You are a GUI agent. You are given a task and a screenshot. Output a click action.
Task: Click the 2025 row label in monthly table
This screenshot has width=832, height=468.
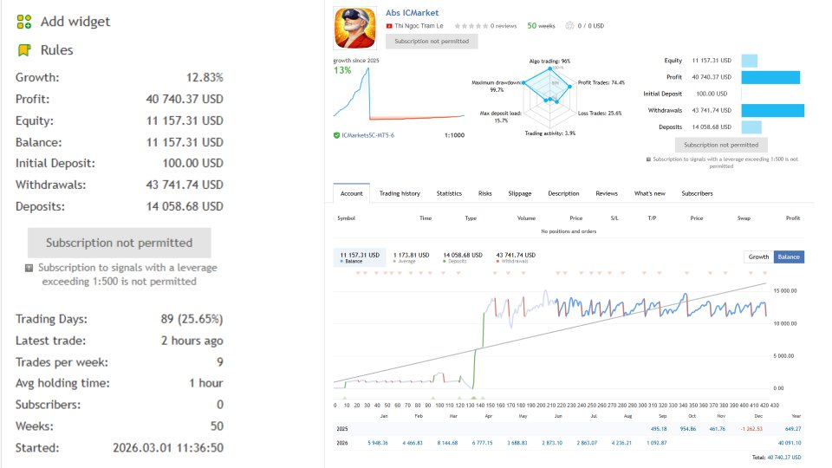pos(341,429)
